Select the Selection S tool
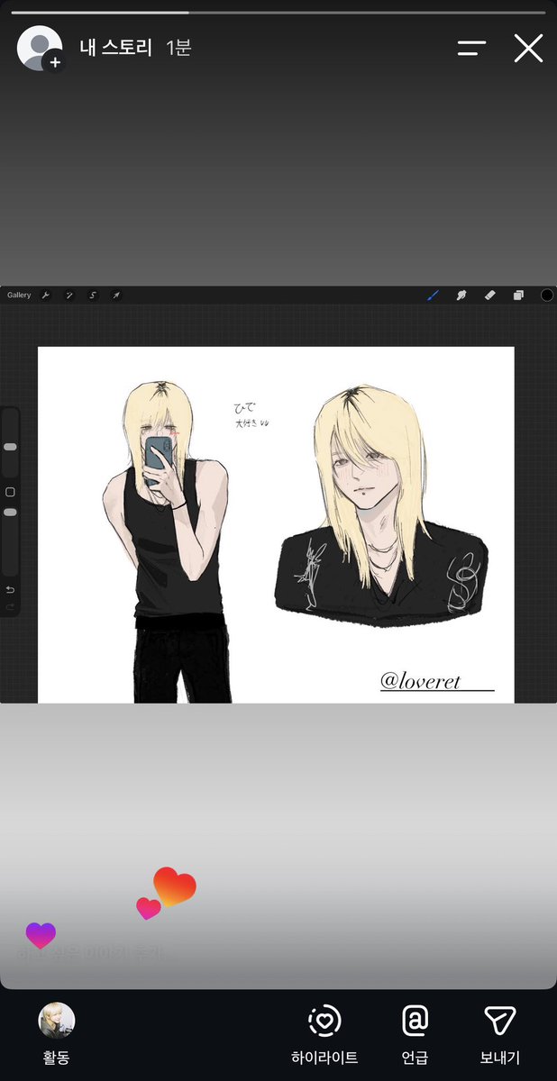This screenshot has height=1081, width=557. pyautogui.click(x=93, y=295)
